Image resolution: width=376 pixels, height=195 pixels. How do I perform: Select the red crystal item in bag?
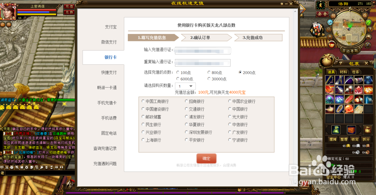[359, 90]
